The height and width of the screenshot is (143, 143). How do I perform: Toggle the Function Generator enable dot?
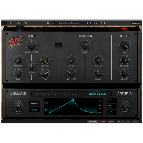pyautogui.click(x=109, y=94)
